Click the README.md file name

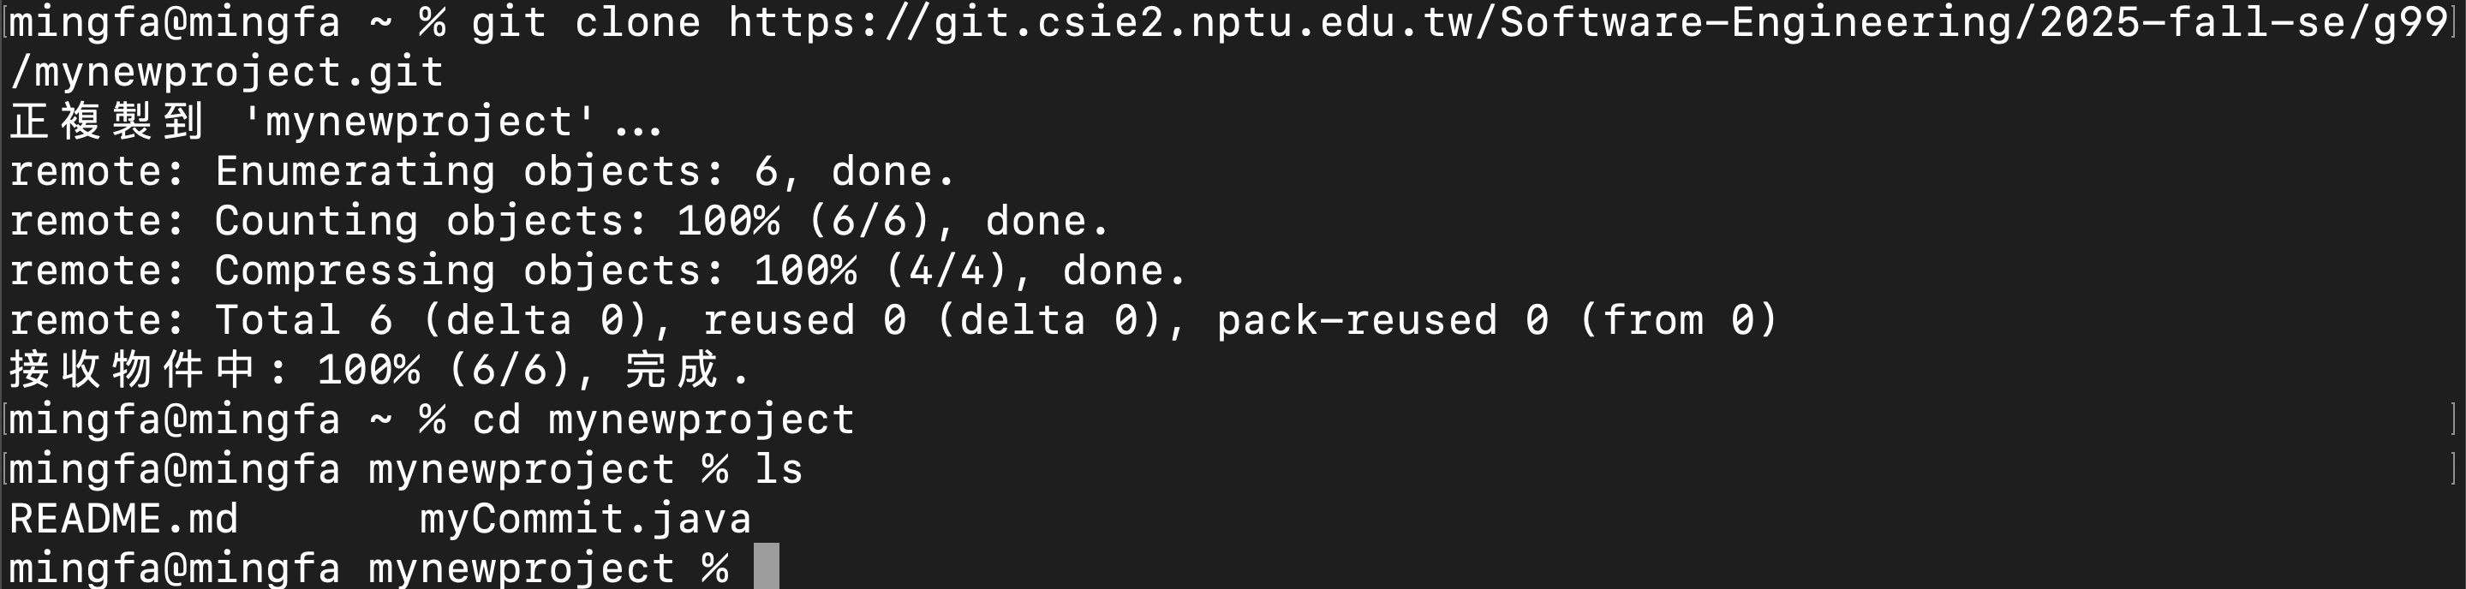(x=123, y=519)
